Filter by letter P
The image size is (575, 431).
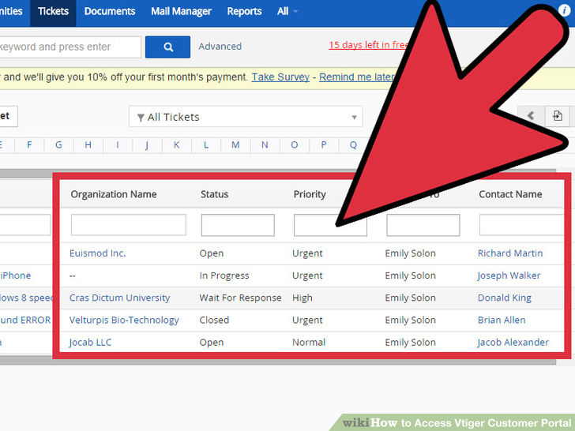[324, 144]
